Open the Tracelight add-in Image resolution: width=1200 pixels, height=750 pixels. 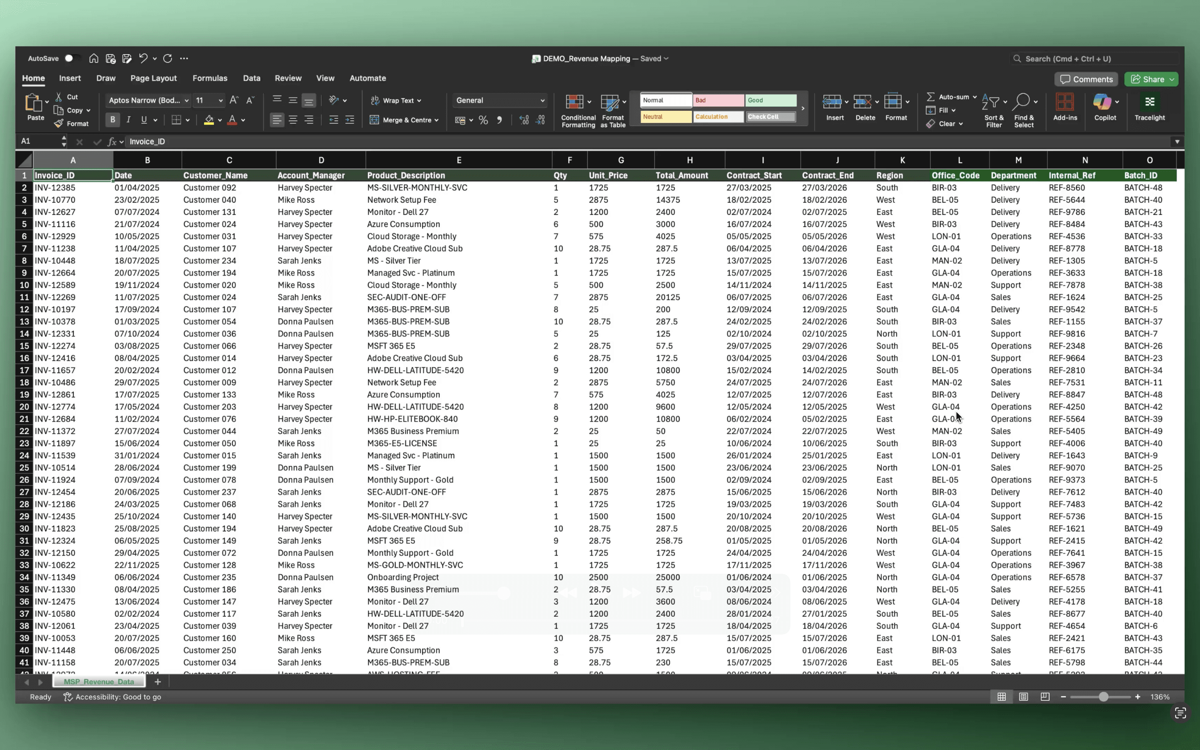pos(1150,102)
